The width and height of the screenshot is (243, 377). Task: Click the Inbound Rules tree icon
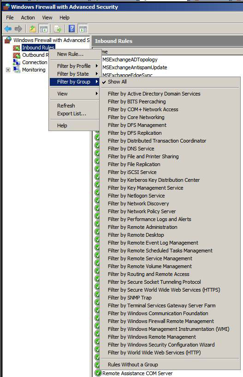(x=17, y=48)
